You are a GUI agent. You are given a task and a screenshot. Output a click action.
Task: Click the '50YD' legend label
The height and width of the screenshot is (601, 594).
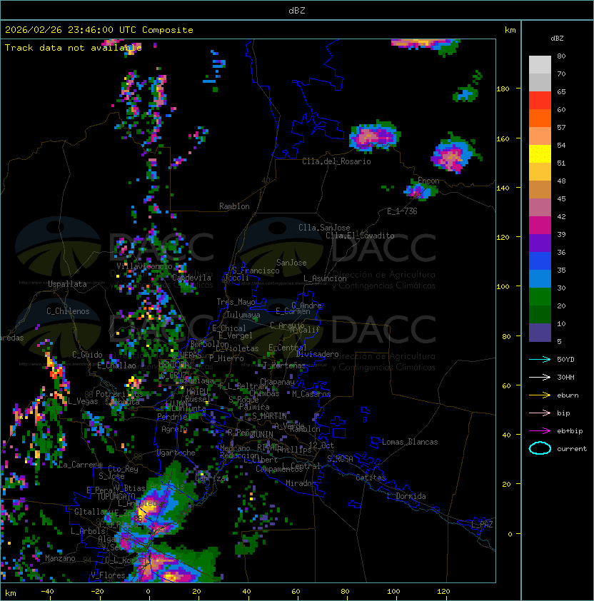click(x=565, y=359)
